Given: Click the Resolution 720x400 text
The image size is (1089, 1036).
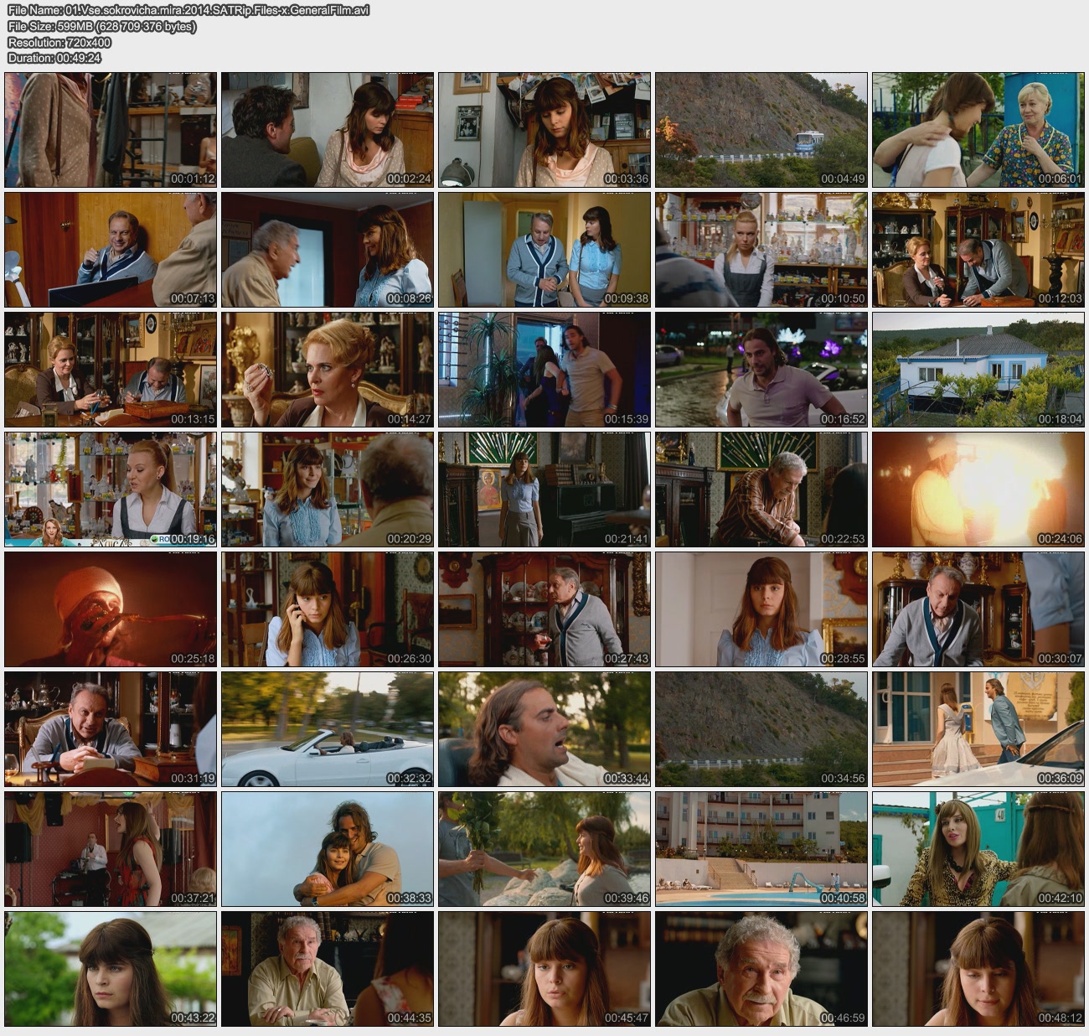Looking at the screenshot, I should click(59, 42).
